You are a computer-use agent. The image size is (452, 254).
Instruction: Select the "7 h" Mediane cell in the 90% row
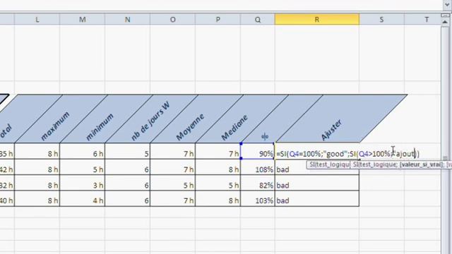218,151
